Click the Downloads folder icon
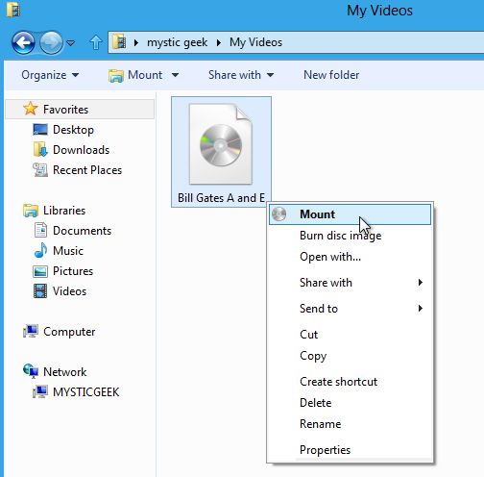The image size is (484, 477). coord(40,150)
